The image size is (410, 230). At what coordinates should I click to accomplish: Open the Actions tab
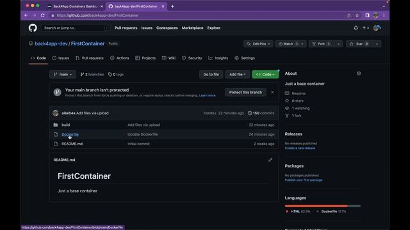pos(120,58)
